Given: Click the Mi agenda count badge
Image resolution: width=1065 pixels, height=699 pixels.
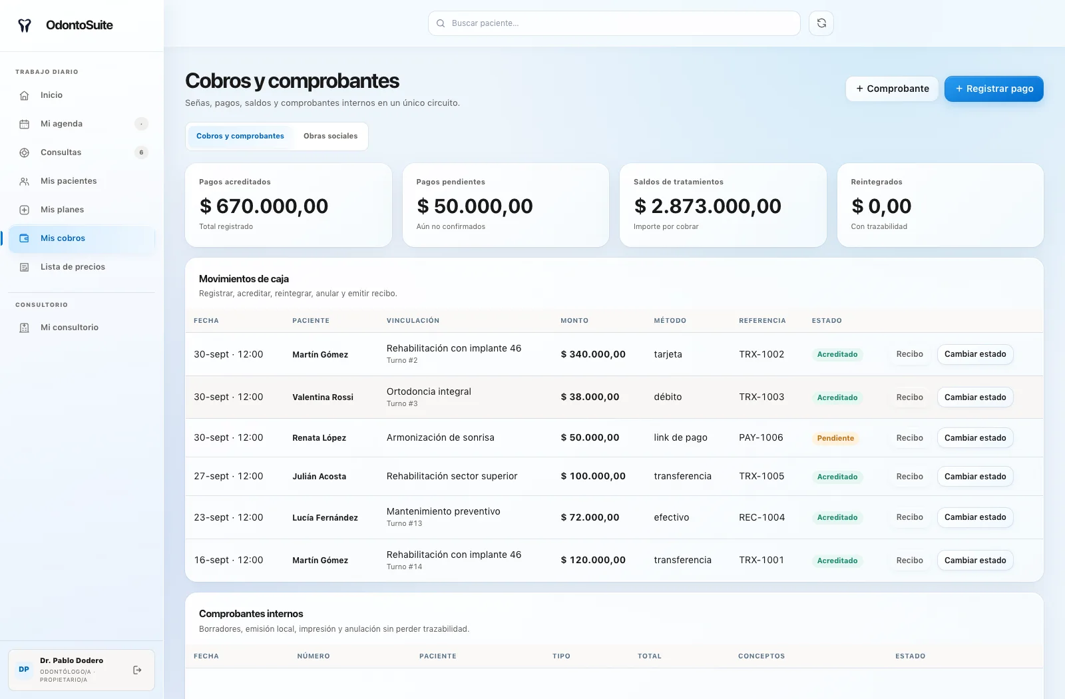Looking at the screenshot, I should (x=141, y=124).
